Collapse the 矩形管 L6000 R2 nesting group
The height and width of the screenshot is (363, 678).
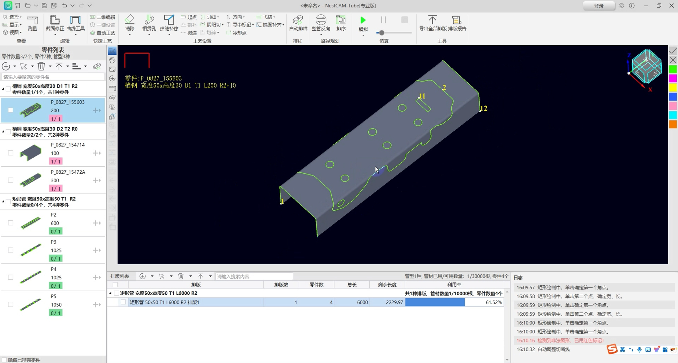coord(111,293)
